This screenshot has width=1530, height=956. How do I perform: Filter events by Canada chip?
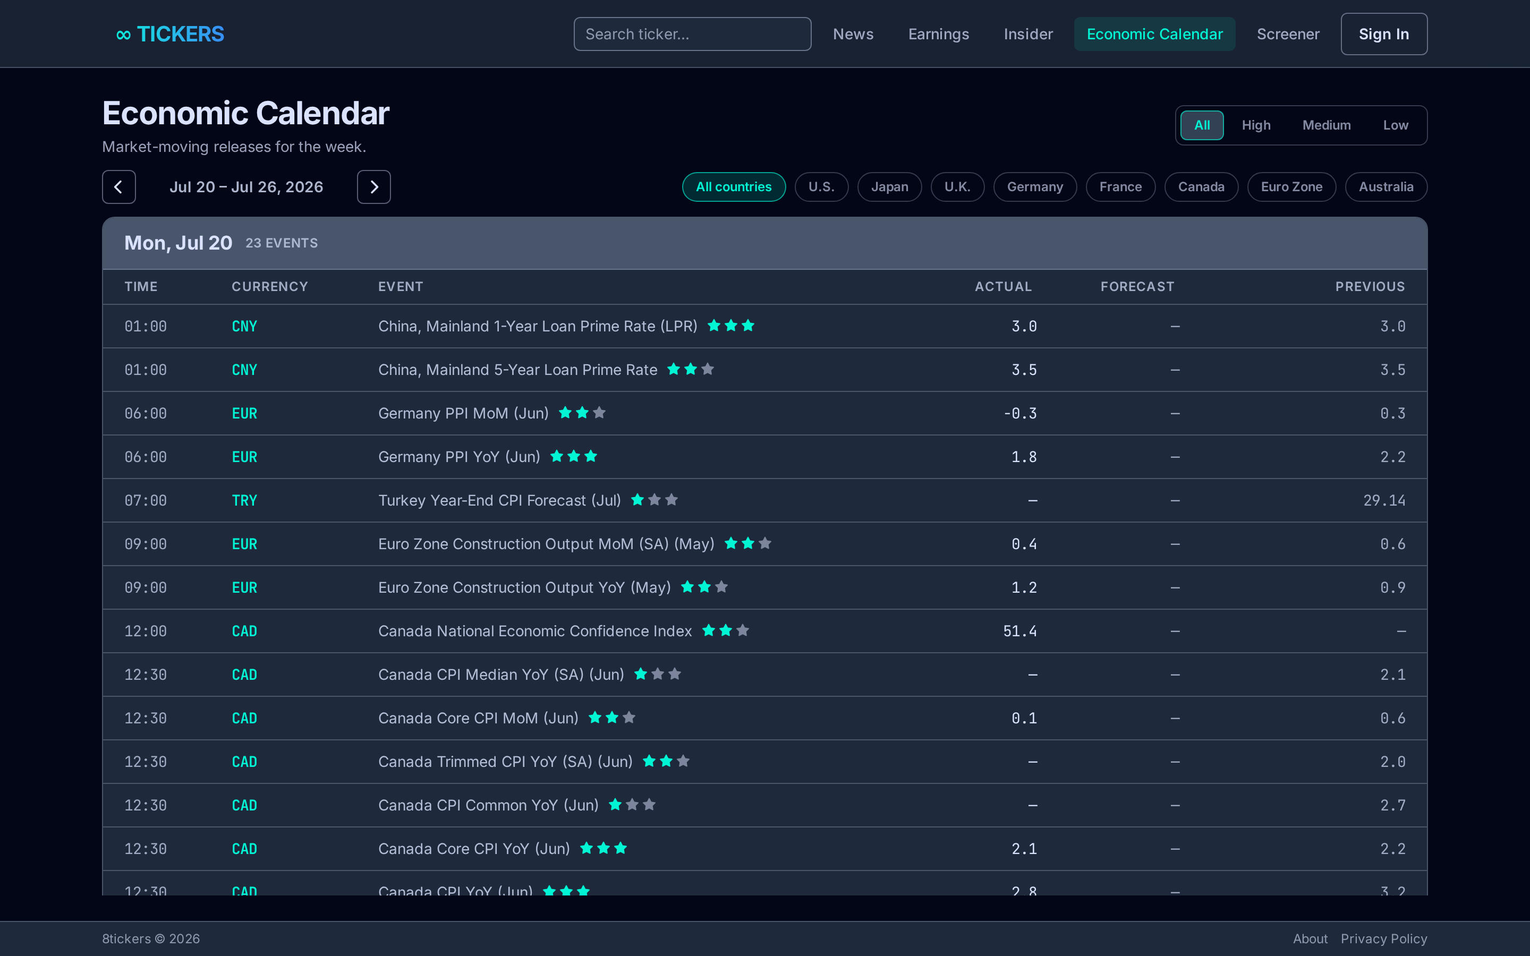point(1201,187)
